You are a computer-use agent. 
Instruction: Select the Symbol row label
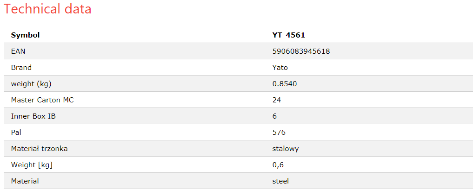(25, 35)
